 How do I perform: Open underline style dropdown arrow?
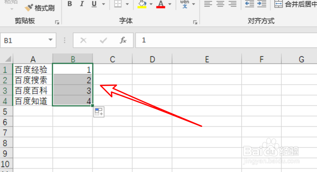pos(104,4)
